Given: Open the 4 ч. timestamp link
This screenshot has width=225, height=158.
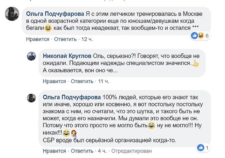Looking at the screenshot, I should pos(102,151).
